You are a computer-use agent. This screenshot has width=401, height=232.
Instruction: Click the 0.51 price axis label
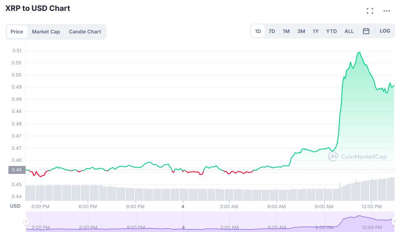[17, 51]
